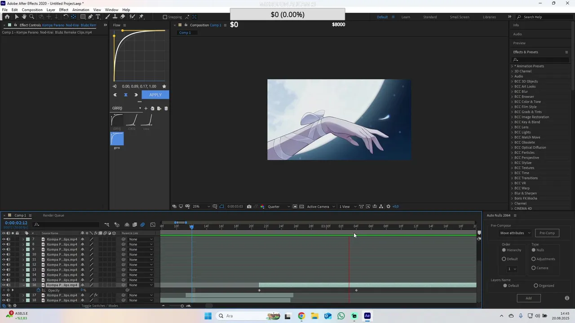575x323 pixels.
Task: Open GİRİŞ preset folder dropdown in Flow
Action: [x=127, y=108]
